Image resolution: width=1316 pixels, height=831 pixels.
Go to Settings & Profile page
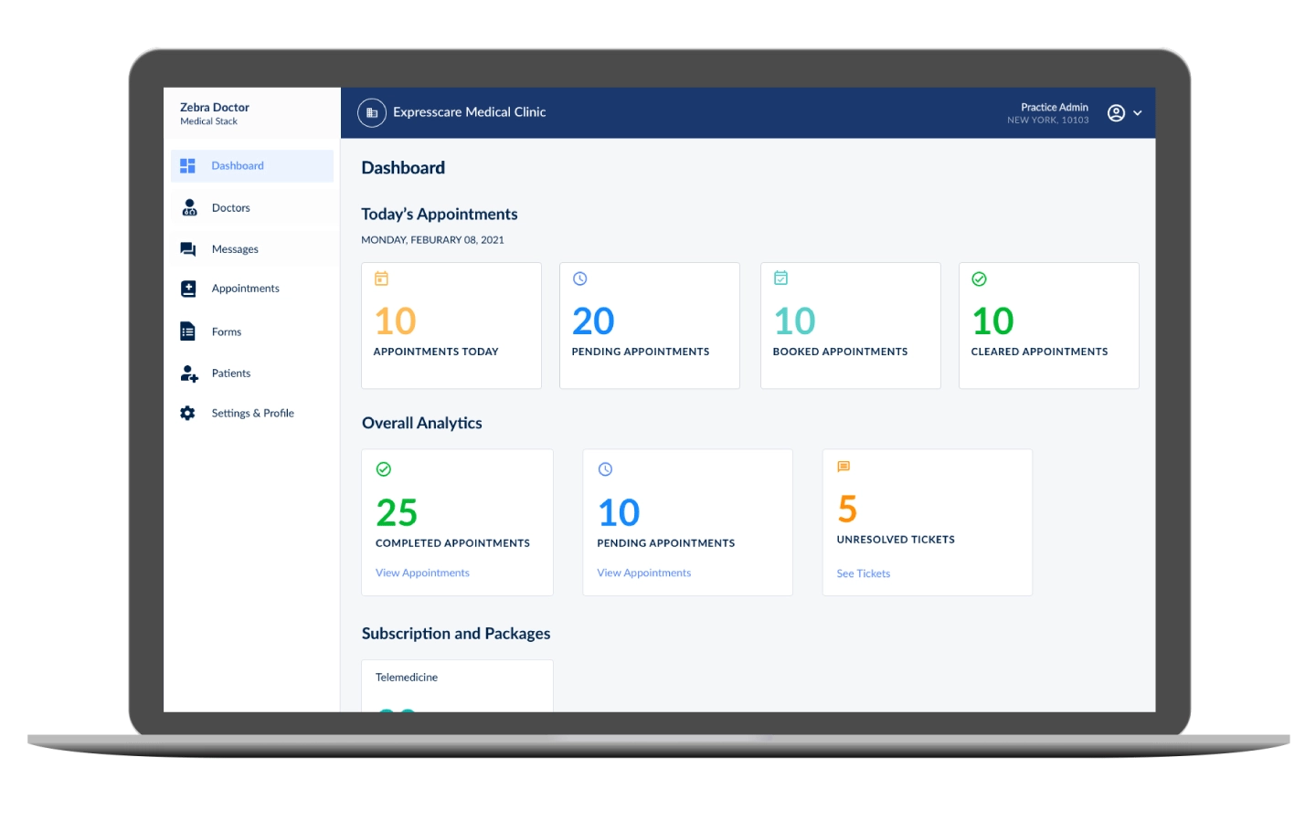coord(252,414)
